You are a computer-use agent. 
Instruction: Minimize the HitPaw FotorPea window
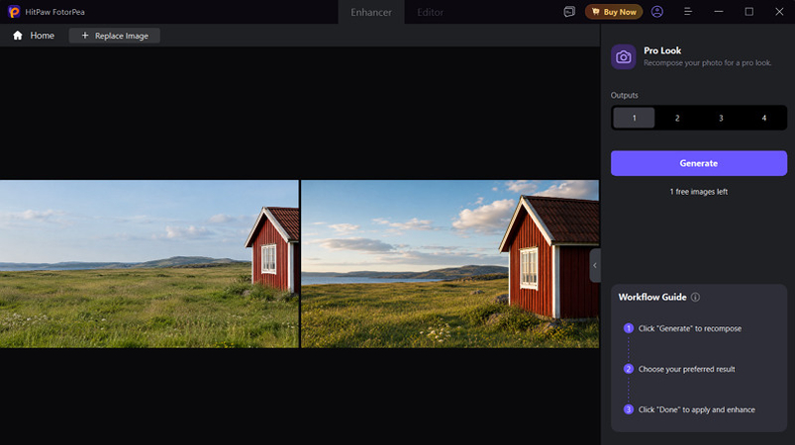point(719,12)
